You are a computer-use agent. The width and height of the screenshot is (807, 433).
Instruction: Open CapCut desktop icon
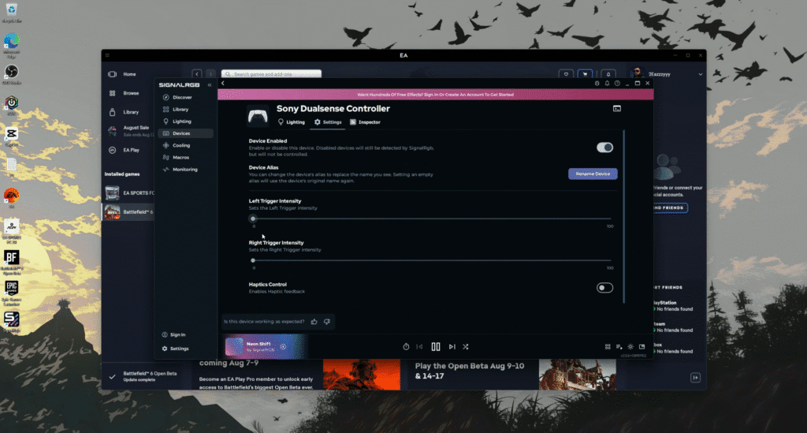click(11, 136)
